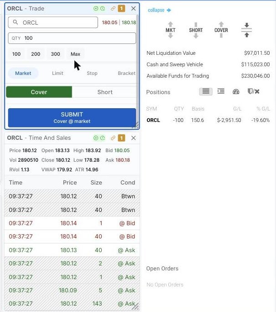Set quantity preset to 100
Image resolution: width=276 pixels, height=312 pixels.
[x=16, y=54]
